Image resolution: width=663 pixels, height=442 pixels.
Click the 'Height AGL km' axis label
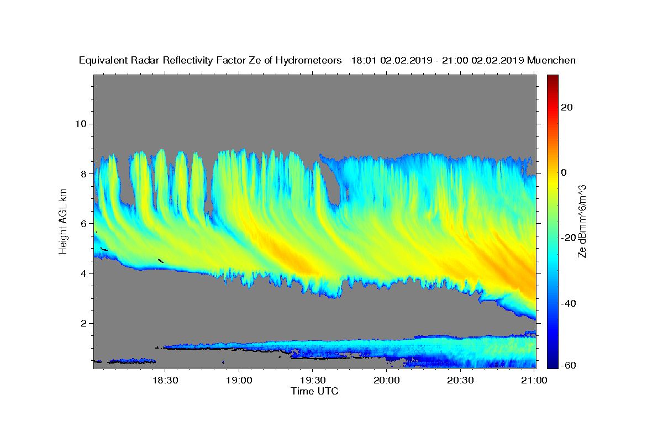click(x=64, y=222)
